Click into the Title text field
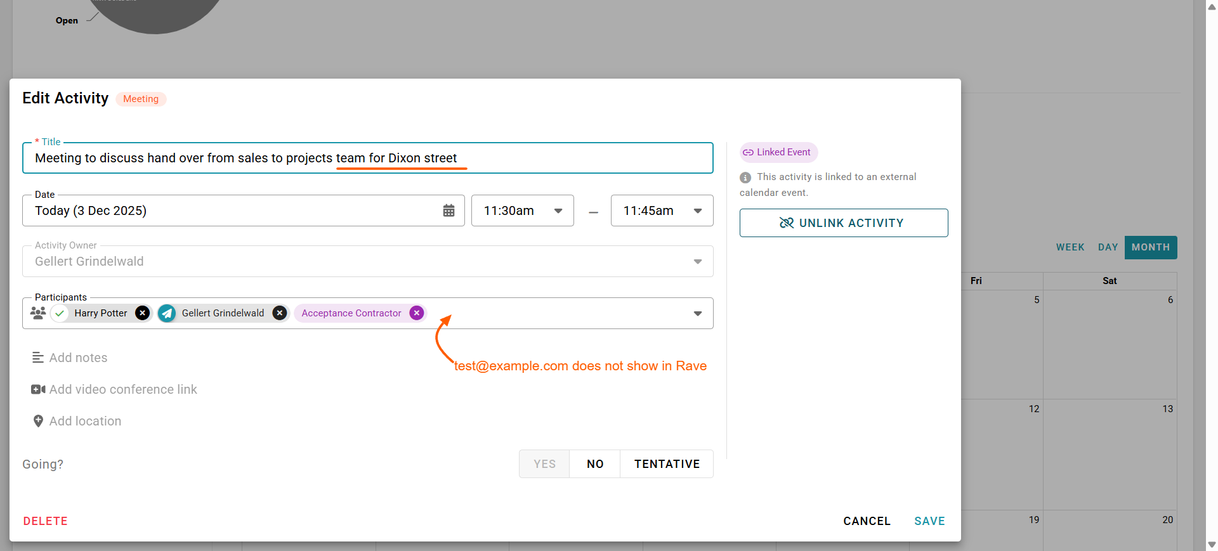The width and height of the screenshot is (1218, 551). tap(368, 159)
